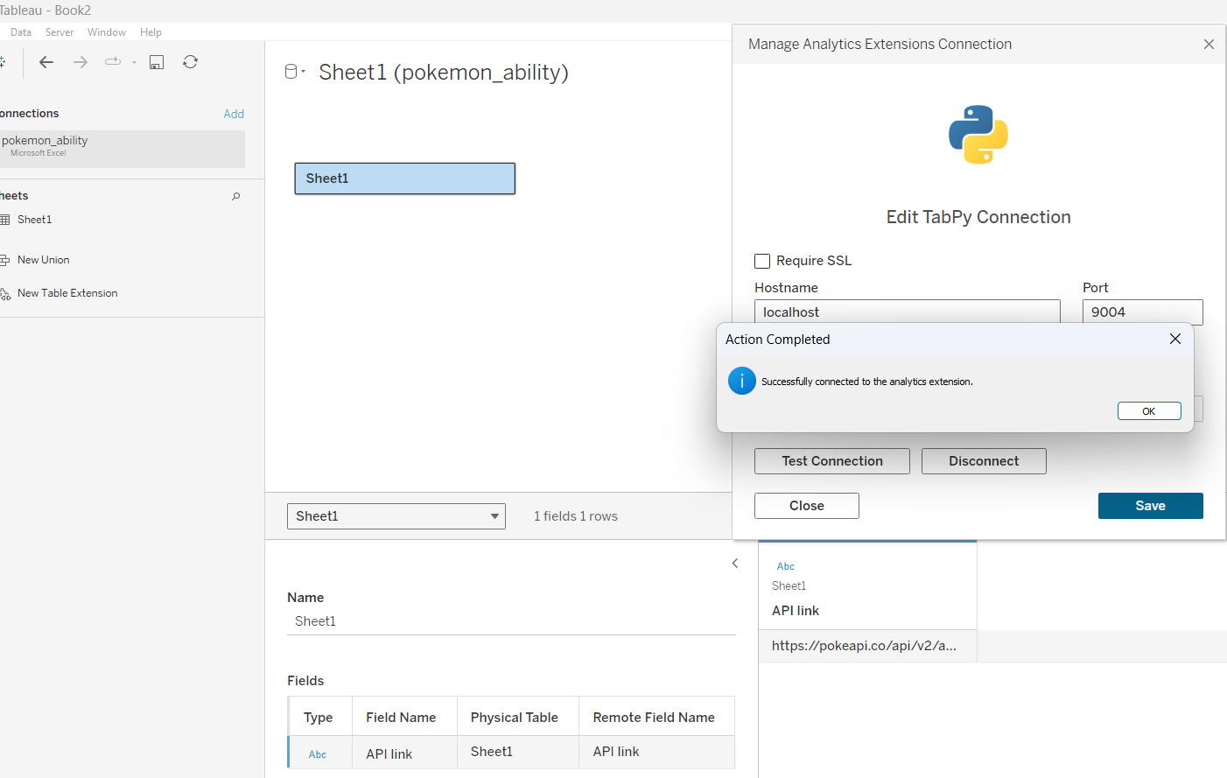Click the data source cylinder icon
Image resolution: width=1227 pixels, height=778 pixels.
click(x=291, y=72)
